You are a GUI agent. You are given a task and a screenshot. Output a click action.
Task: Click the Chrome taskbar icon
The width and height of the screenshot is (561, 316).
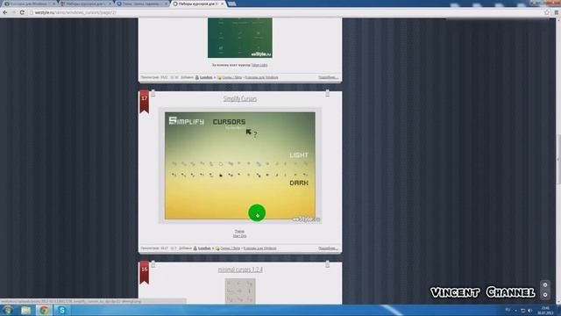pos(44,310)
